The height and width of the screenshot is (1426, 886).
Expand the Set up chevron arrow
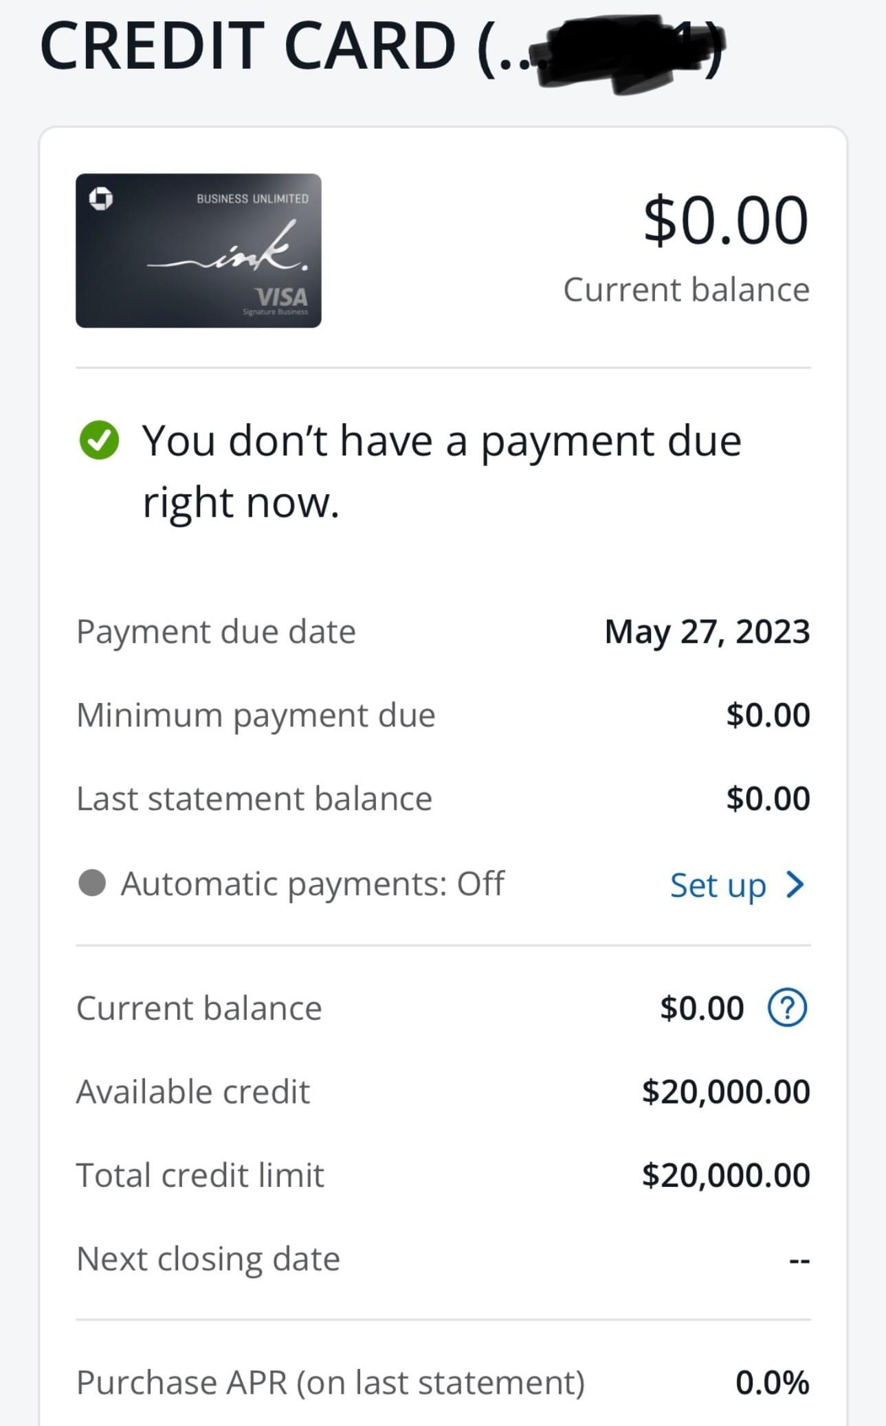(x=795, y=884)
